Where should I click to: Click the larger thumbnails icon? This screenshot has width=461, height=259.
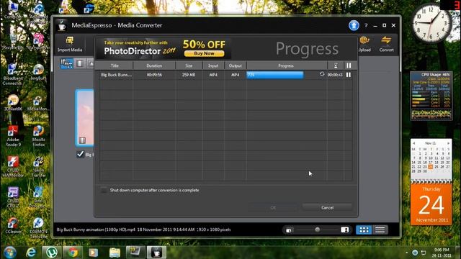pos(344,230)
